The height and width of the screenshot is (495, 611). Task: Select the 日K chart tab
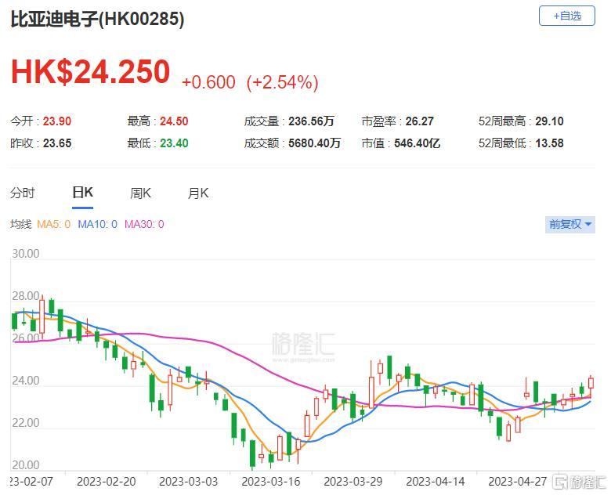click(82, 193)
